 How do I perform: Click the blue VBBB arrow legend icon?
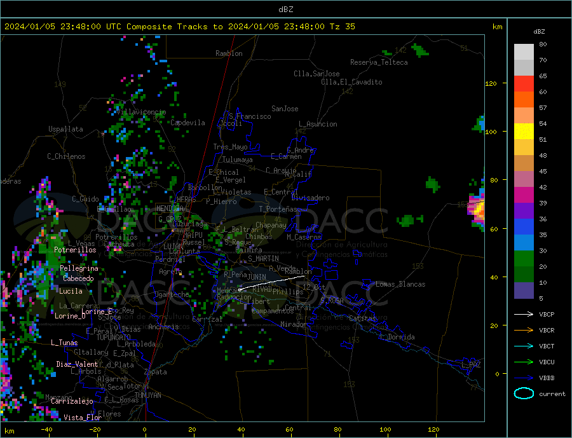[x=524, y=378]
